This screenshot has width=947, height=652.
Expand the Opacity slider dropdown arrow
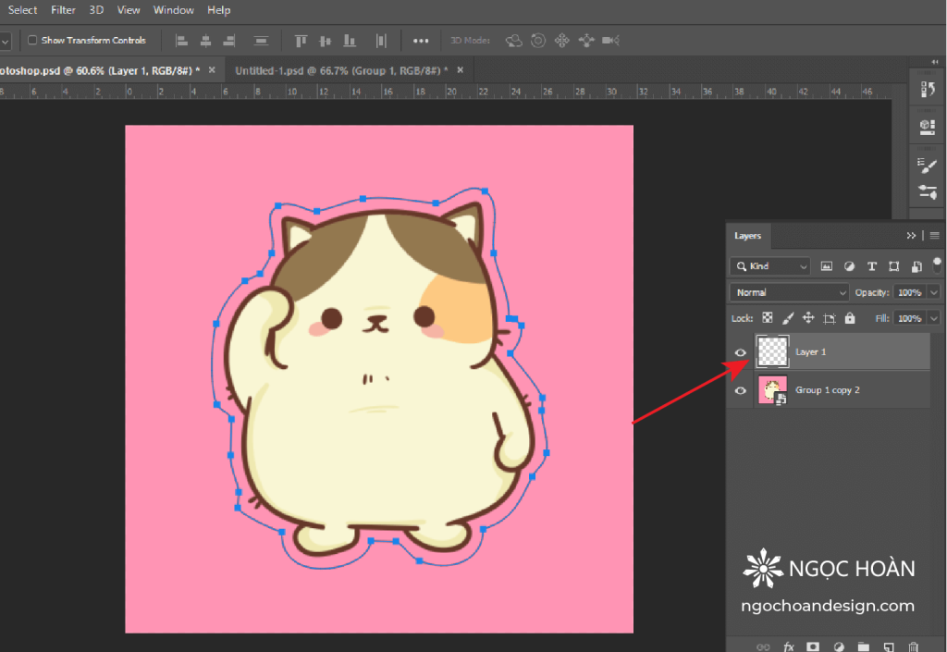pos(934,292)
